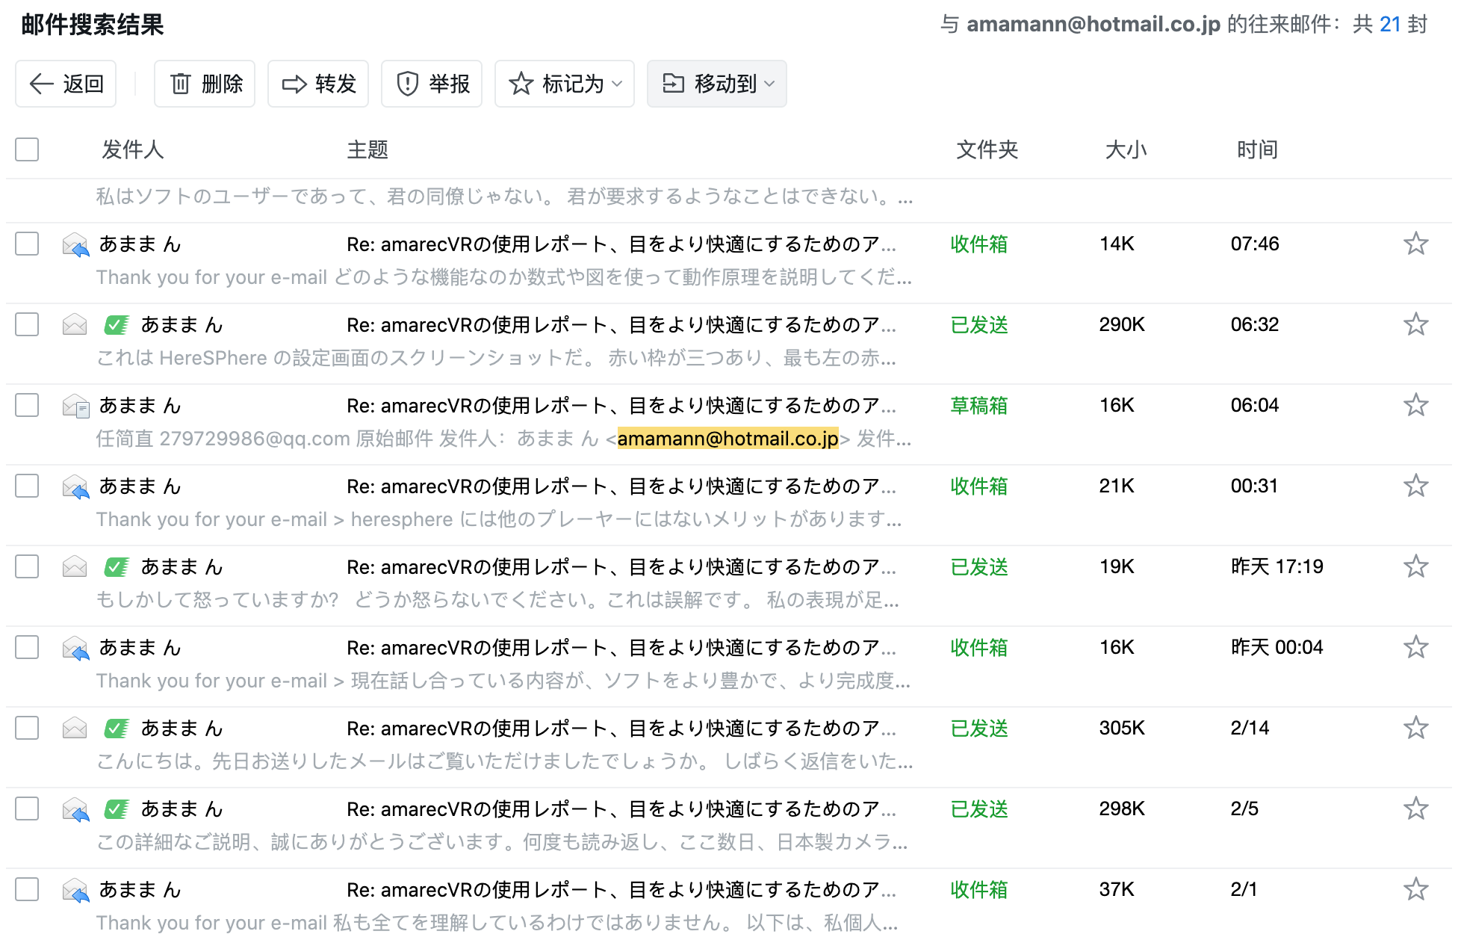Star the email sent yesterday at 17:19
Viewport: 1458px width, 943px height.
pyautogui.click(x=1415, y=566)
